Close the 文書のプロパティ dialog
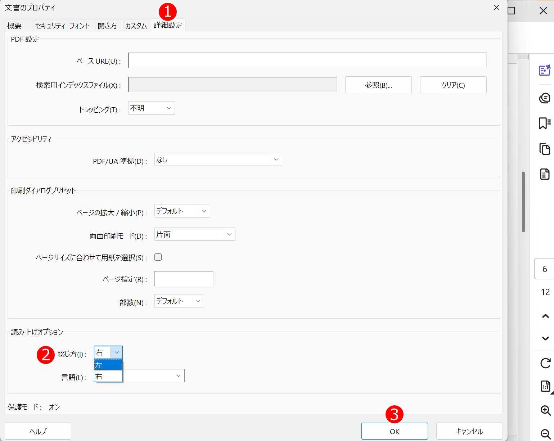Image resolution: width=554 pixels, height=441 pixels. [496, 8]
